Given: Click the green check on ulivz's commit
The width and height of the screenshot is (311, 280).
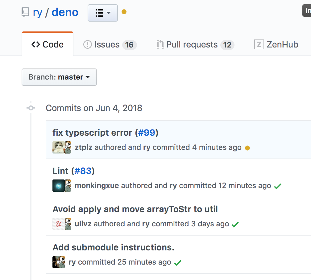Looking at the screenshot, I should 235,224.
